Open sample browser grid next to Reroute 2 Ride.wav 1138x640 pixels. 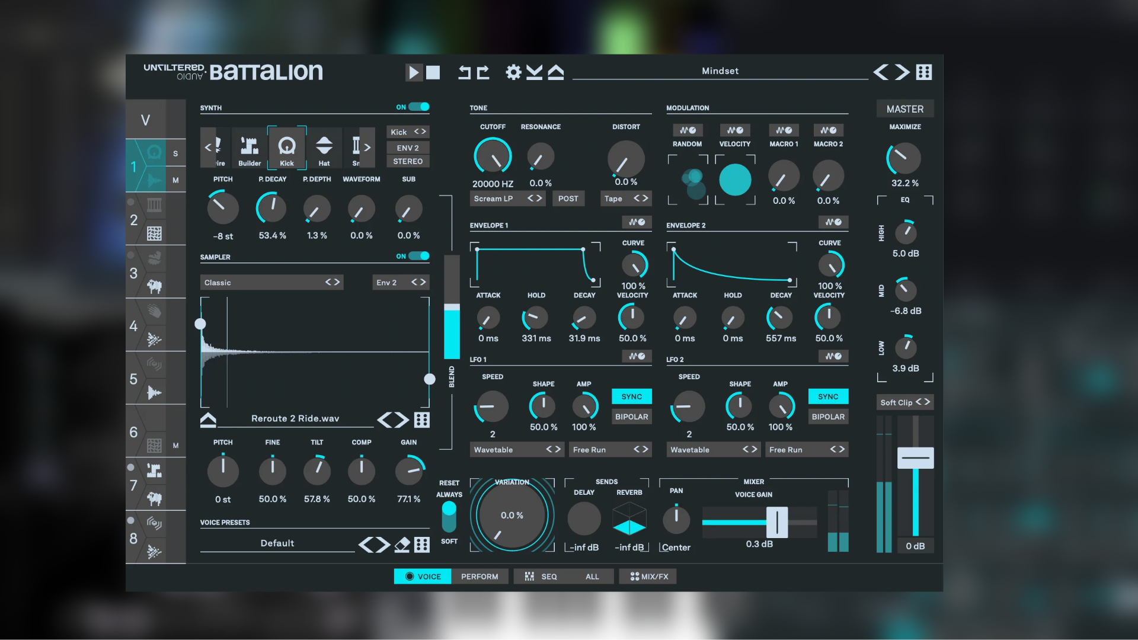pyautogui.click(x=421, y=420)
